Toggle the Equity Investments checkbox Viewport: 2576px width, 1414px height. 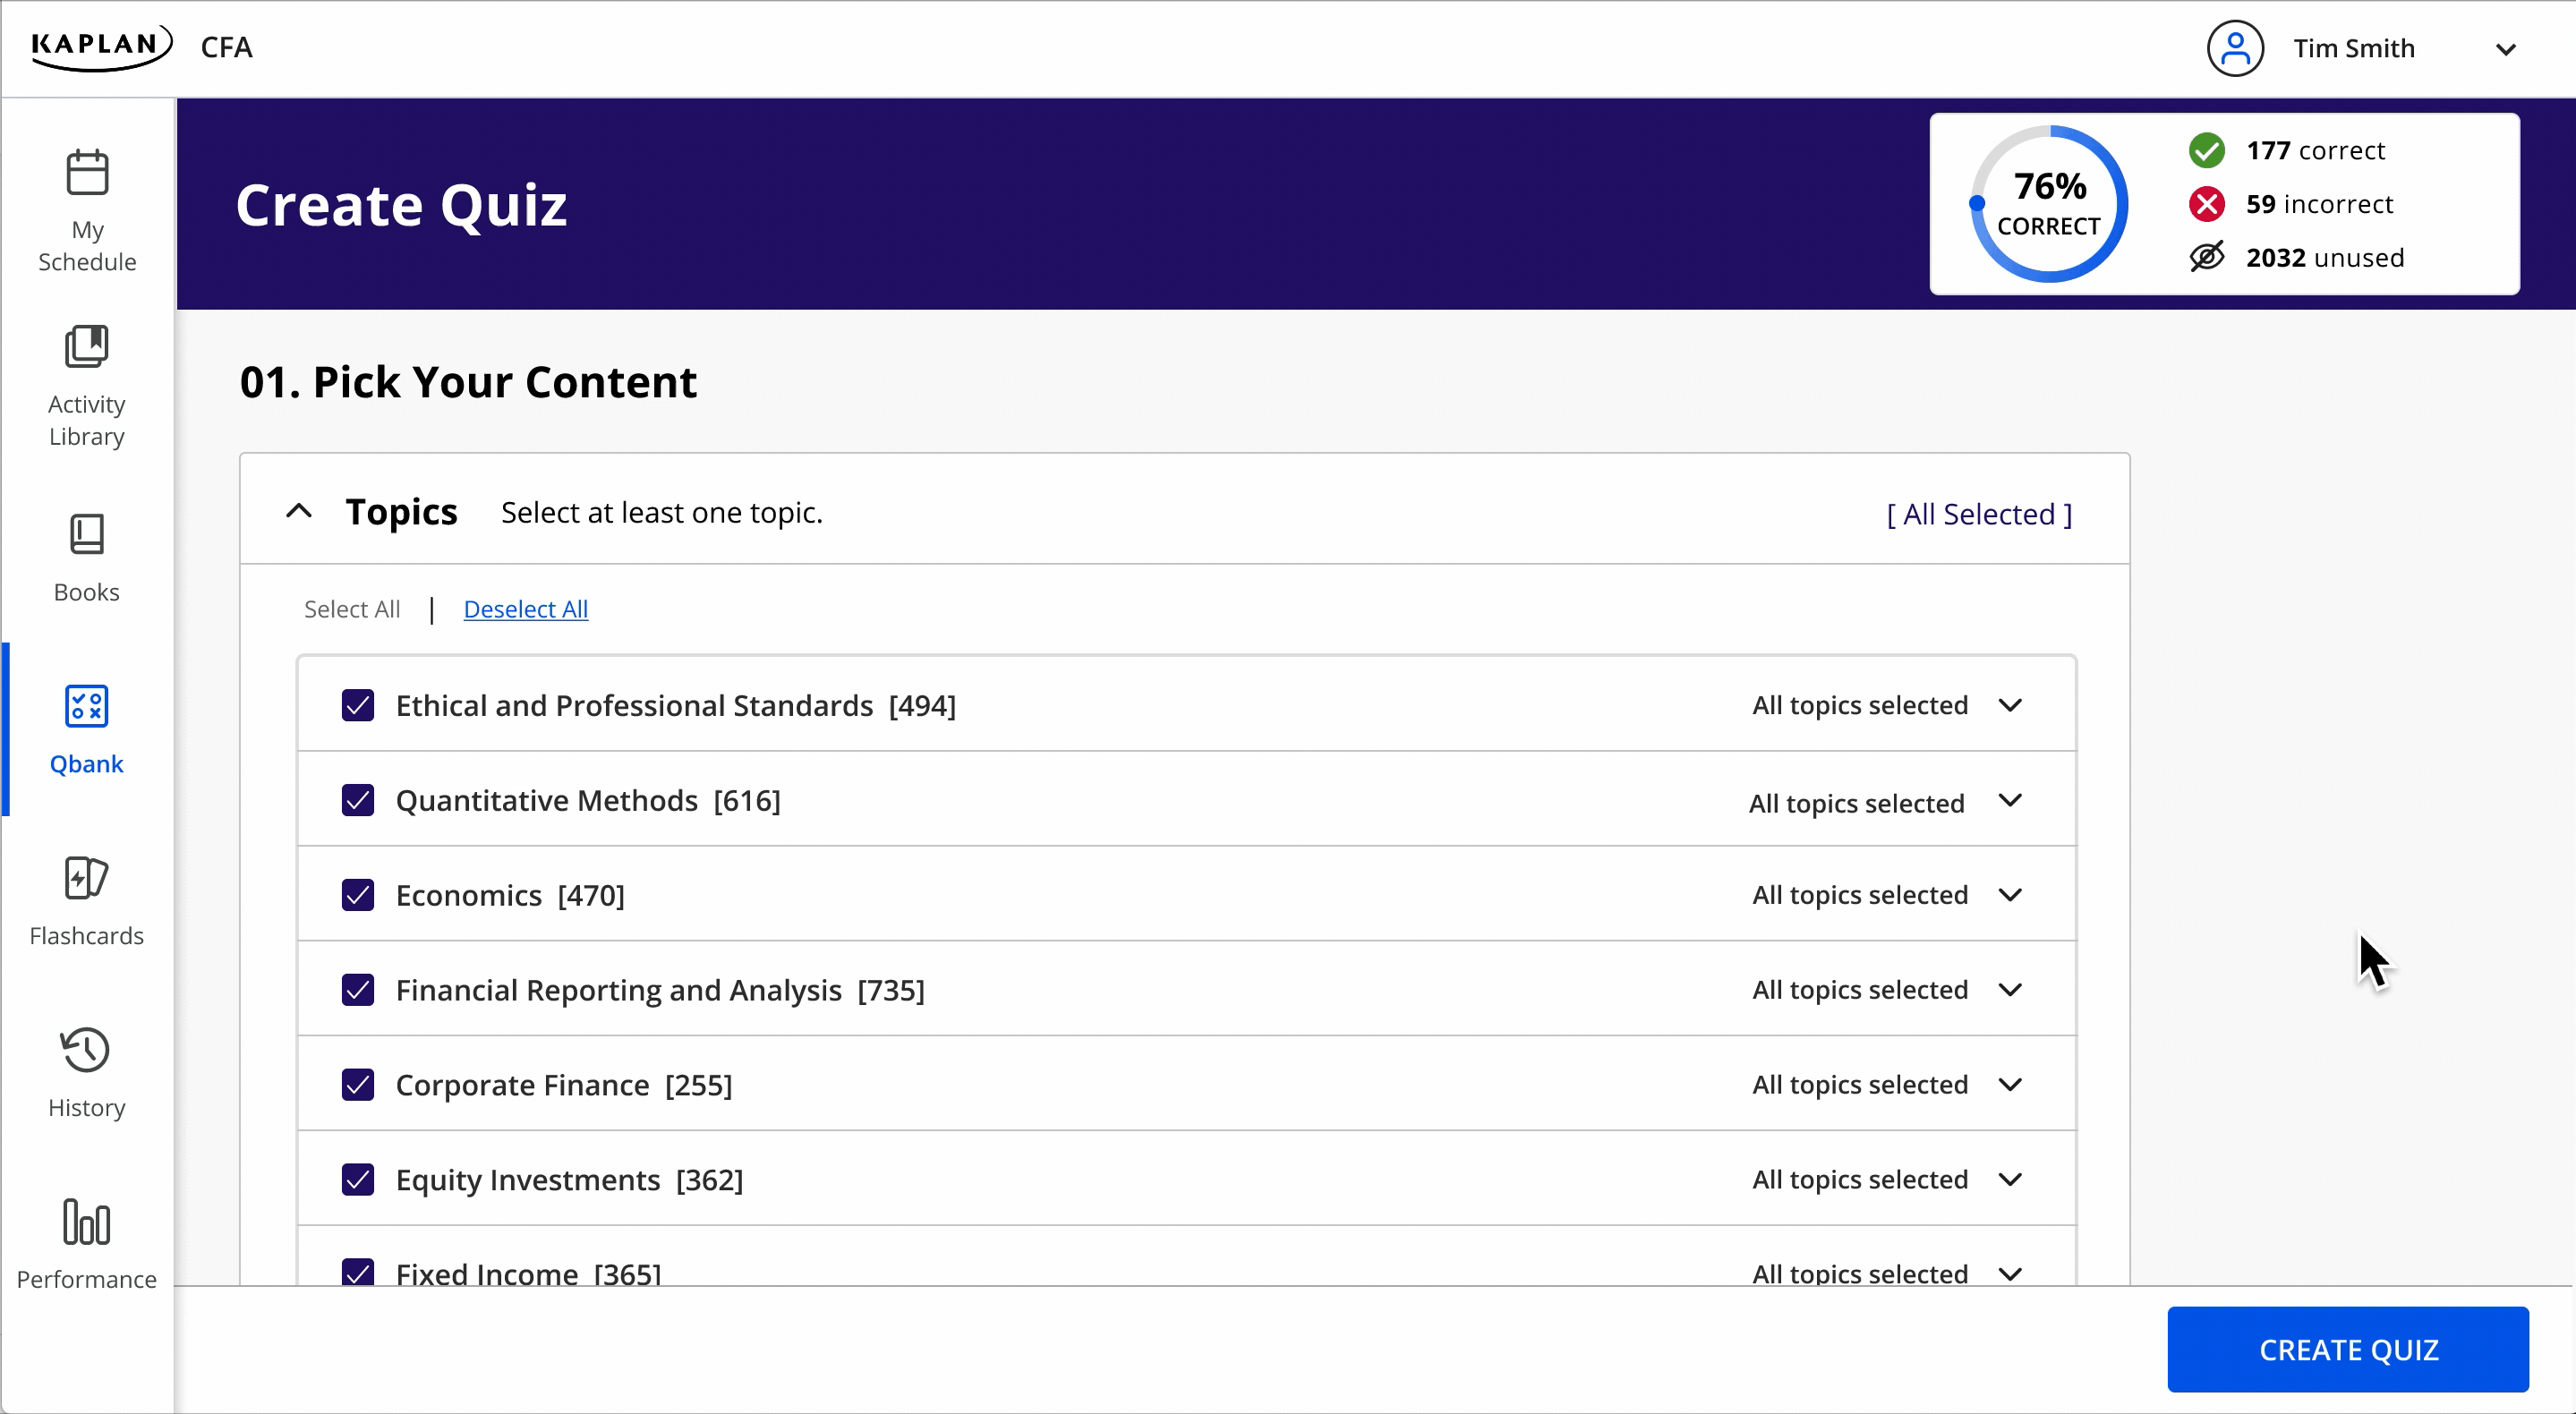[x=358, y=1180]
